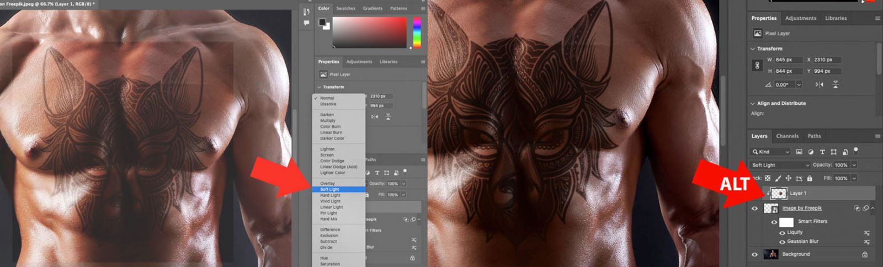Screen dimensions: 883x267
Task: Click prevent artboard auto-nesting lock icon
Action: click(x=799, y=178)
